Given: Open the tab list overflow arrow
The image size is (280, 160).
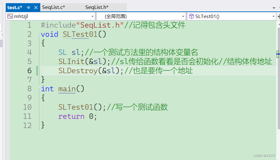Looking at the screenshot, I should [274, 8].
